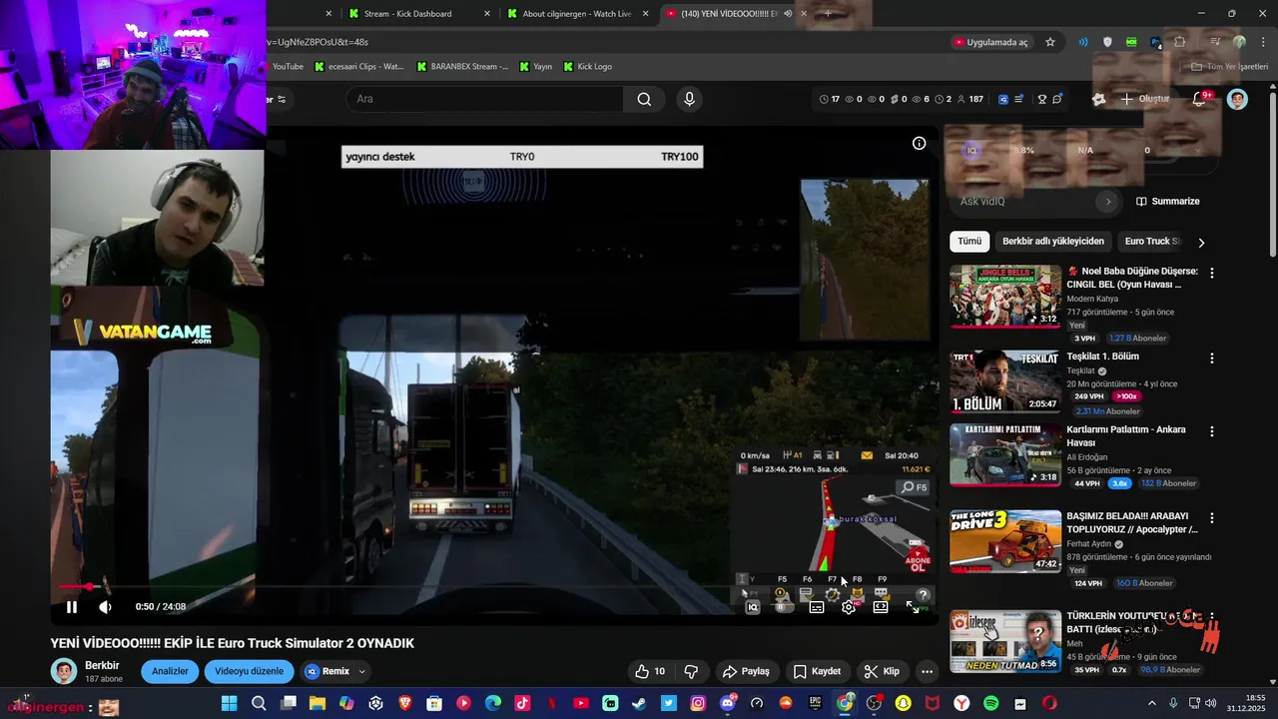The height and width of the screenshot is (719, 1278).
Task: Click the vidIQ Remix button
Action: point(328,671)
